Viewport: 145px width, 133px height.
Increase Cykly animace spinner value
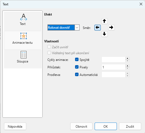[127, 58]
